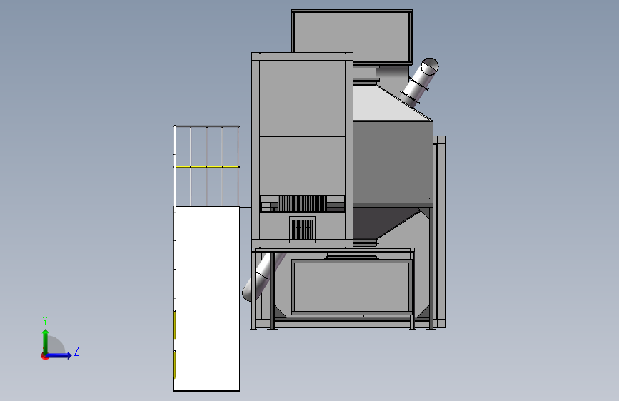Select the top rectangular hopper box

click(352, 36)
